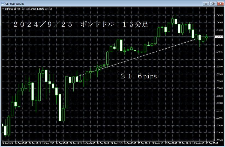This screenshot has width=225, height=147.
Task: Click the price scale value 1.33735
Action: click(x=219, y=111)
